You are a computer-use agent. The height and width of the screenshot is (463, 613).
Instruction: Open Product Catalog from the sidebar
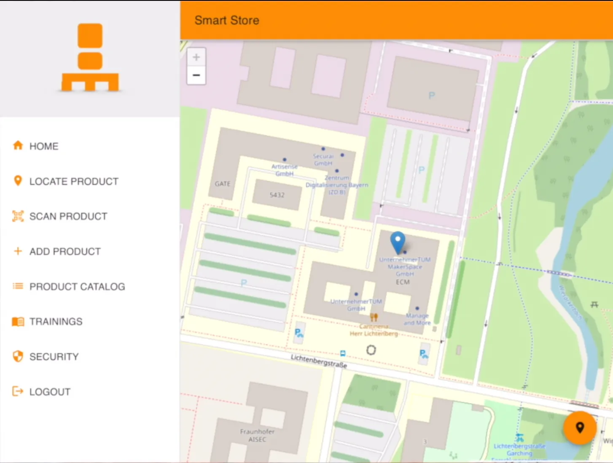point(77,286)
